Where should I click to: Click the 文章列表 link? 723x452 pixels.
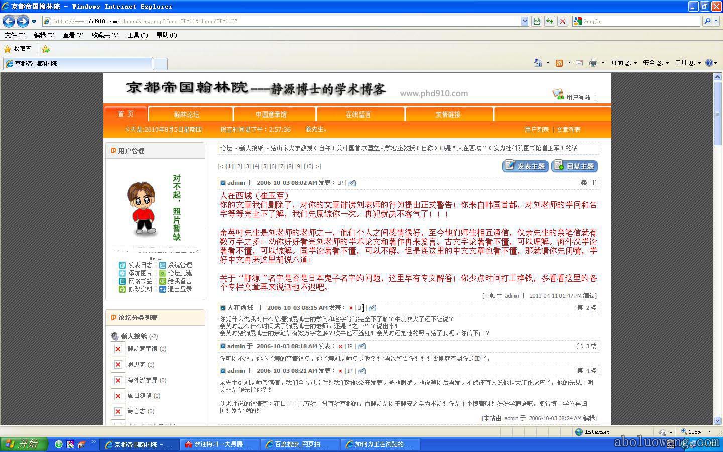[x=568, y=130]
